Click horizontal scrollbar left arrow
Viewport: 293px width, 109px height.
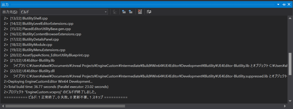(3, 106)
